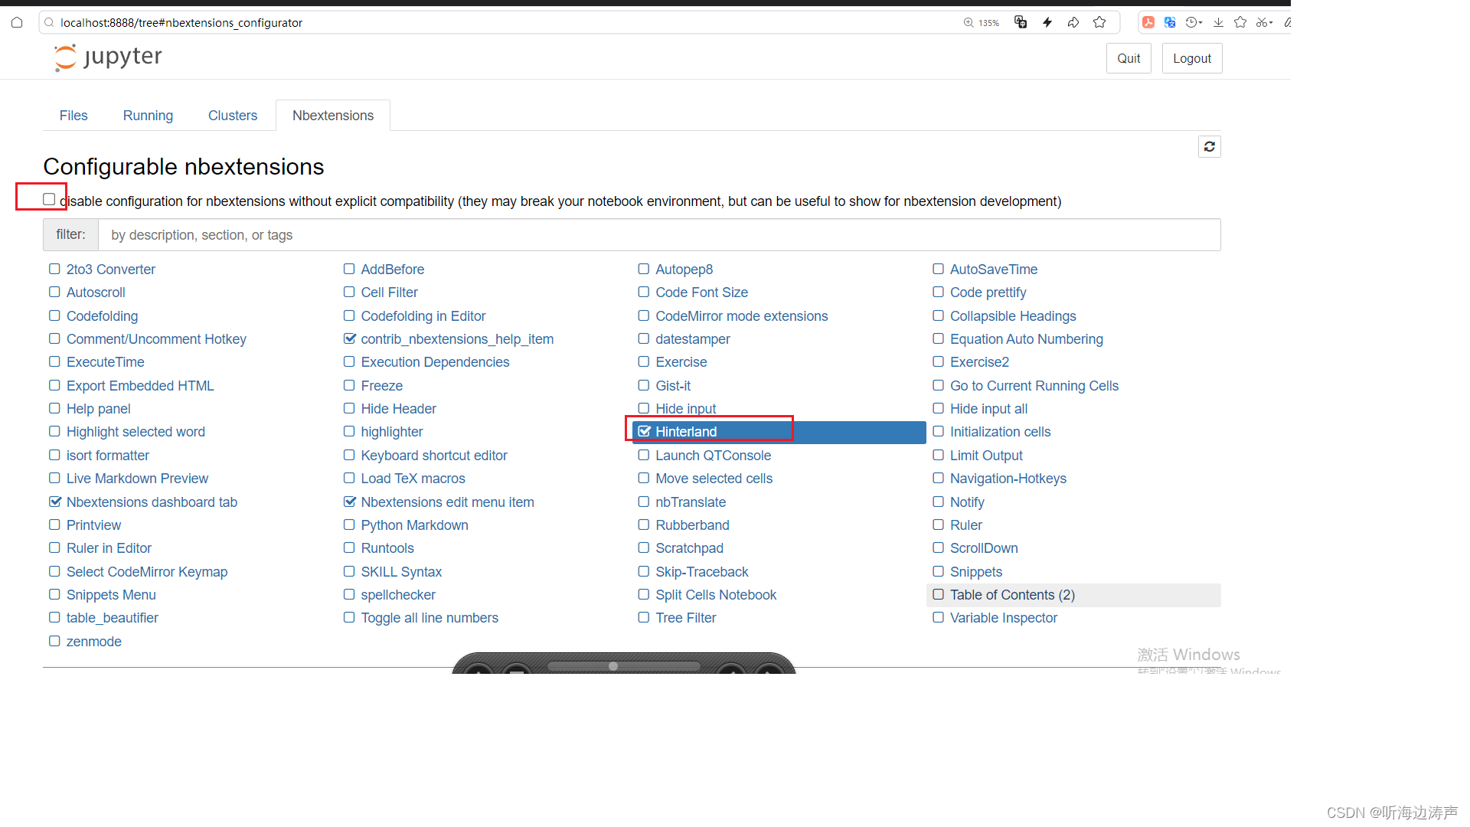Select the Highlight selected word link

136,432
